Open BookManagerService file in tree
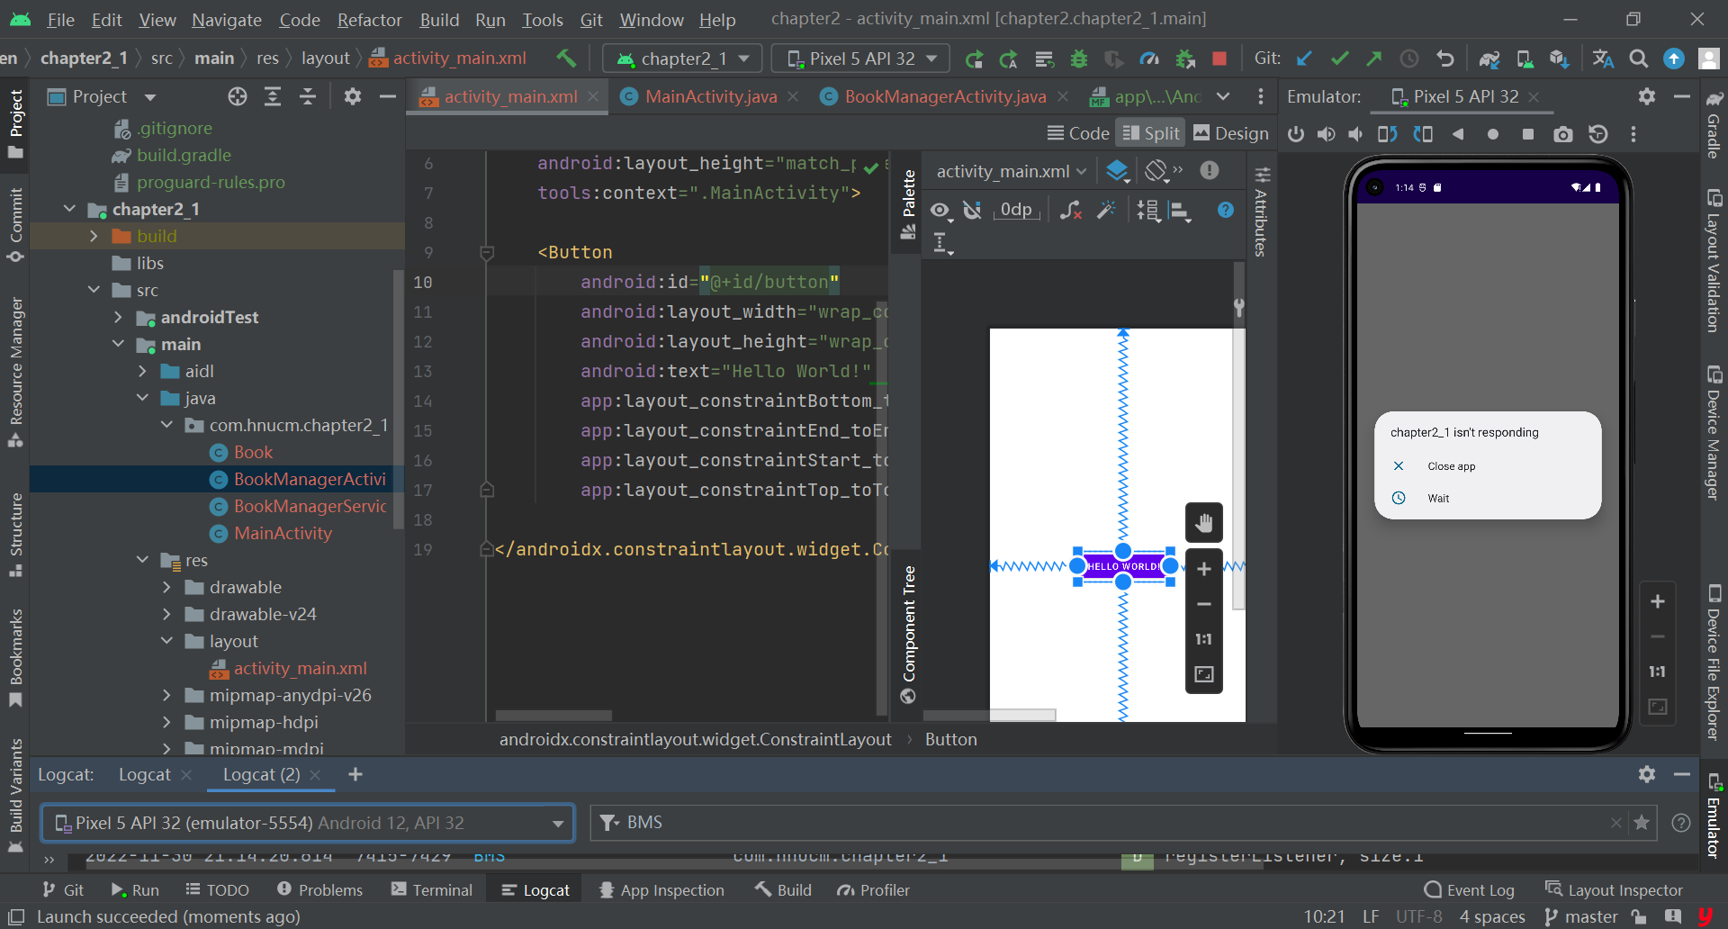Screen dimensions: 1728x929 point(310,506)
